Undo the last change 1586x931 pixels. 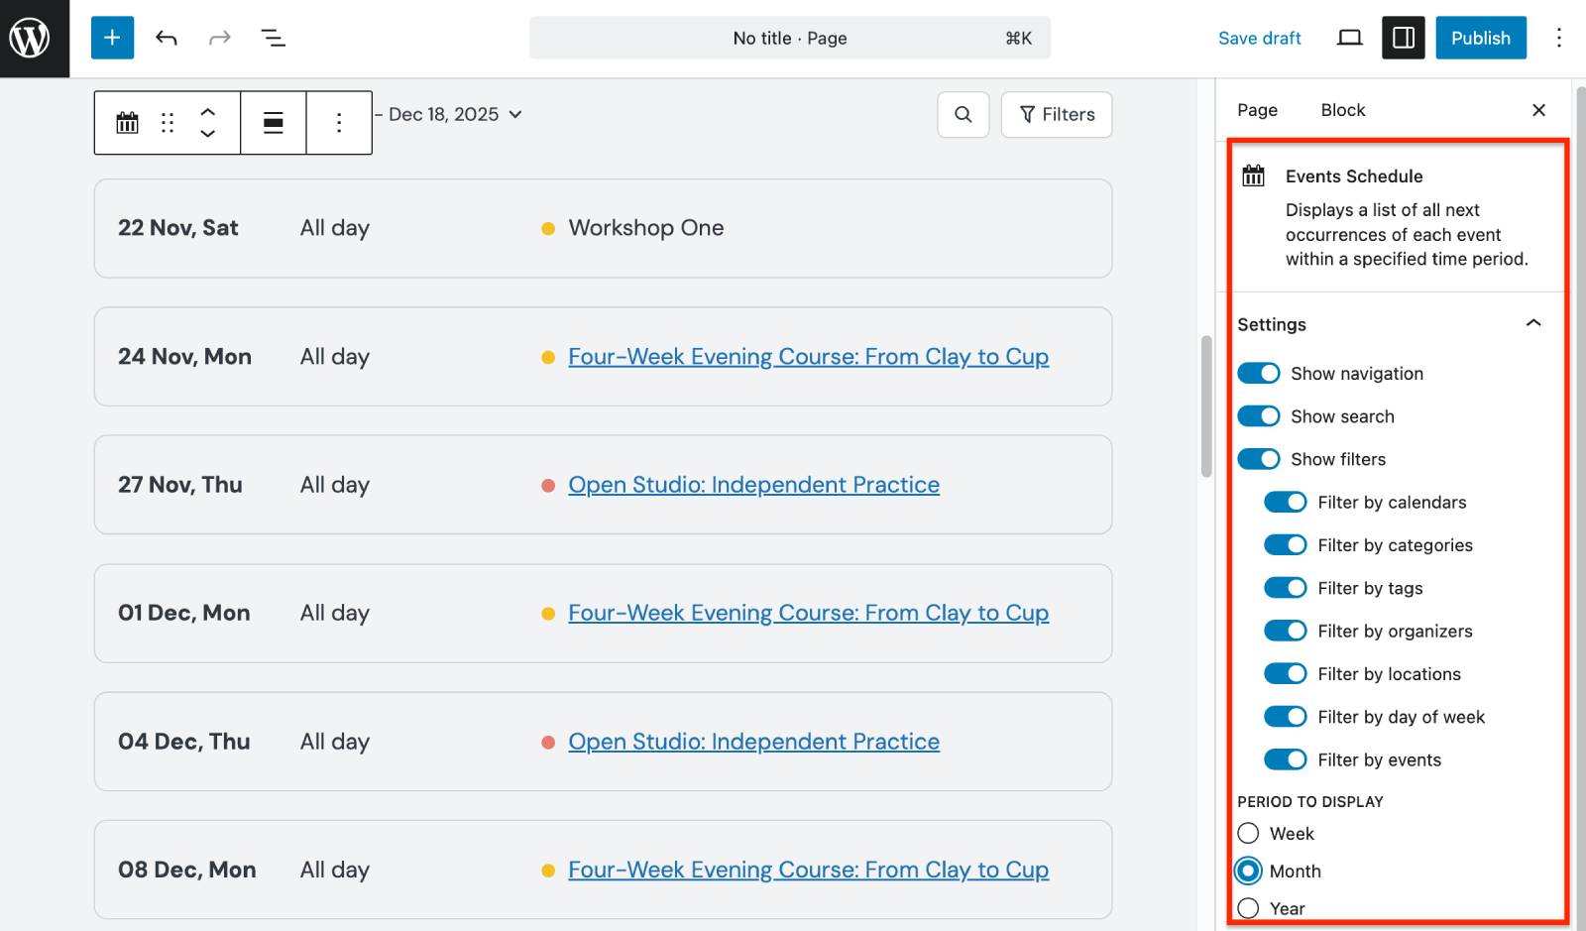tap(167, 38)
